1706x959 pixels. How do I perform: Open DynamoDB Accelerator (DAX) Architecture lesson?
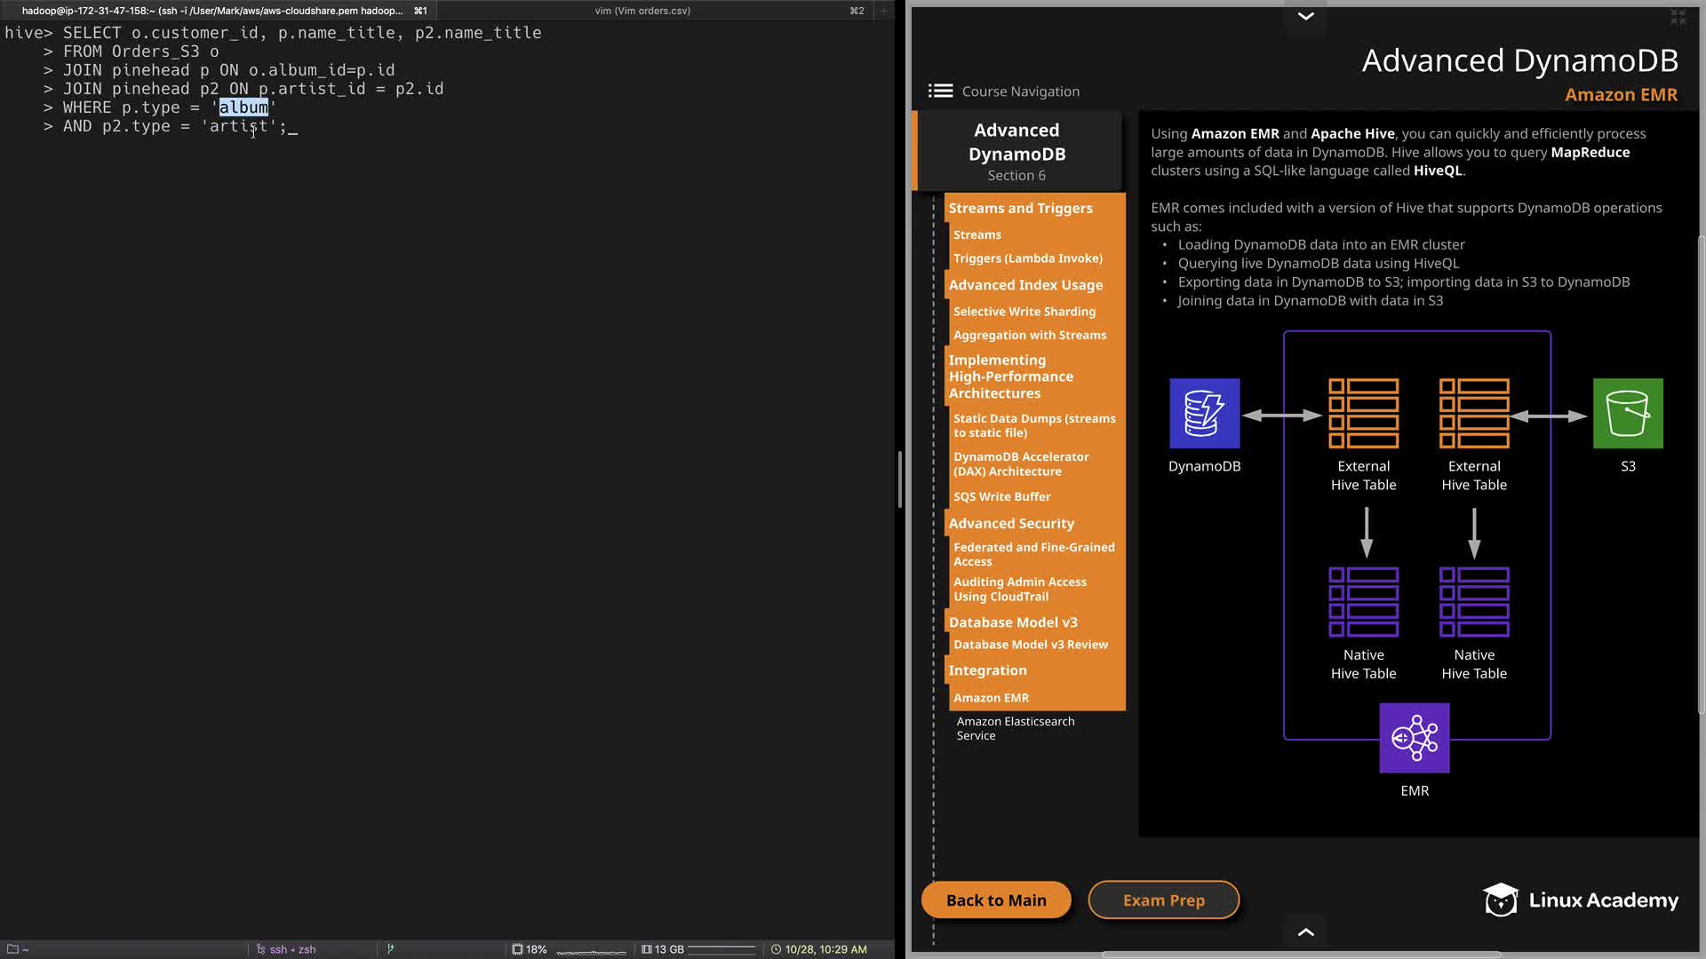[x=1020, y=464]
